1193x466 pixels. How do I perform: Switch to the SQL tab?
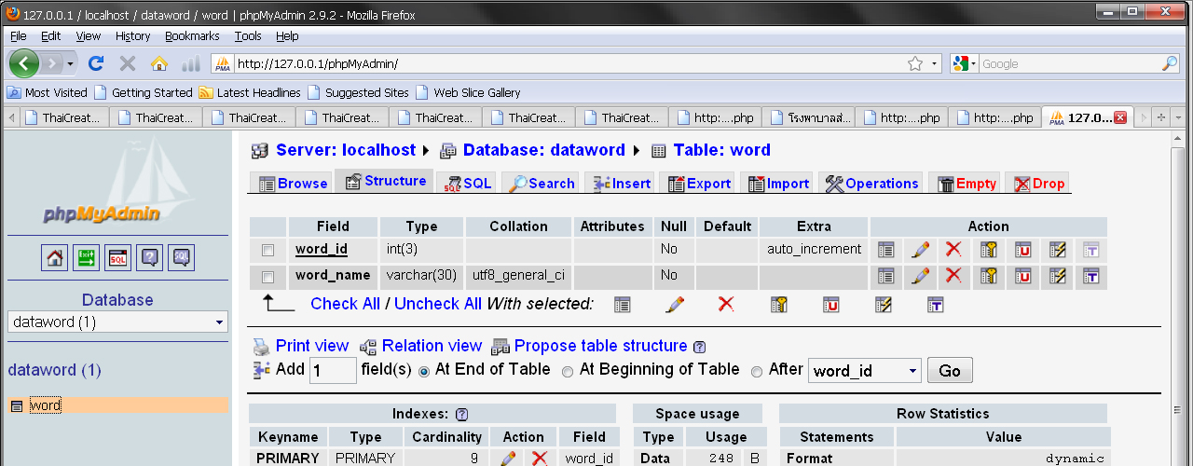point(468,183)
